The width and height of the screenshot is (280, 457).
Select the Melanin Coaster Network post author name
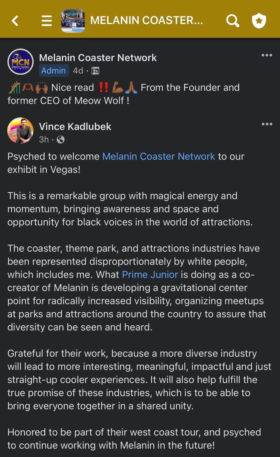pyautogui.click(x=98, y=57)
